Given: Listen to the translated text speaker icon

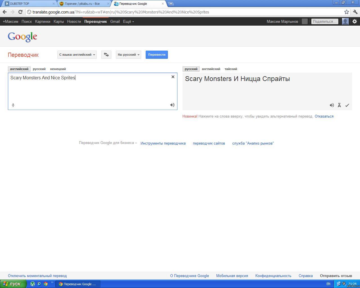Looking at the screenshot, I should (332, 105).
